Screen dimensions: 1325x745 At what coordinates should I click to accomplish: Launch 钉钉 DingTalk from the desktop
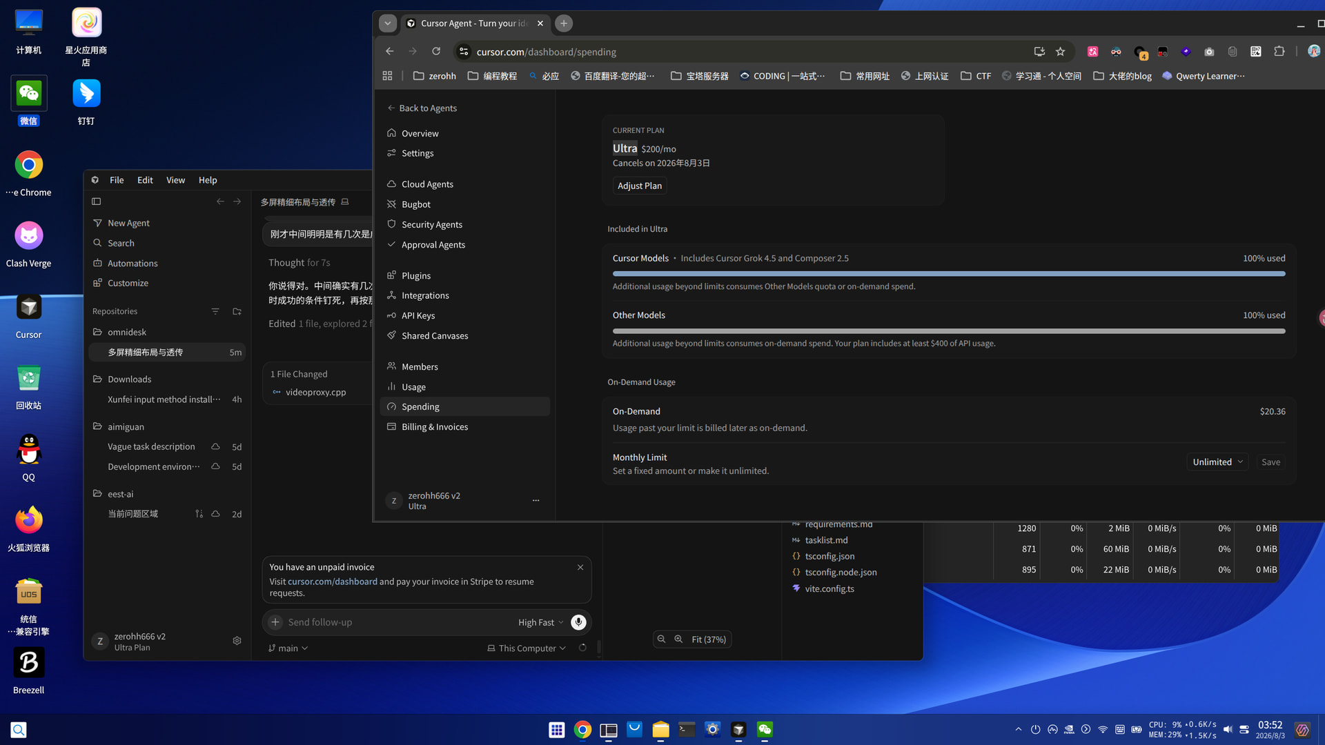[86, 101]
